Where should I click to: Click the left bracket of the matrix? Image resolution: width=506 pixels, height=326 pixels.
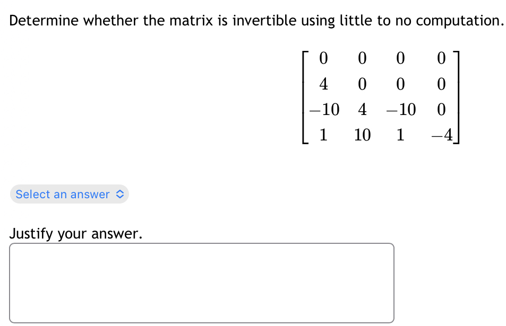click(304, 97)
